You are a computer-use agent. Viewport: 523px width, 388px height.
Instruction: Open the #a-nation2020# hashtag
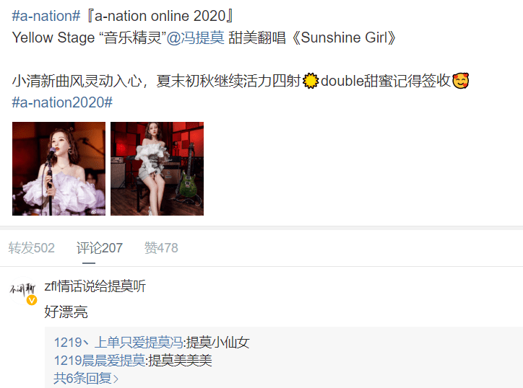[x=62, y=102]
